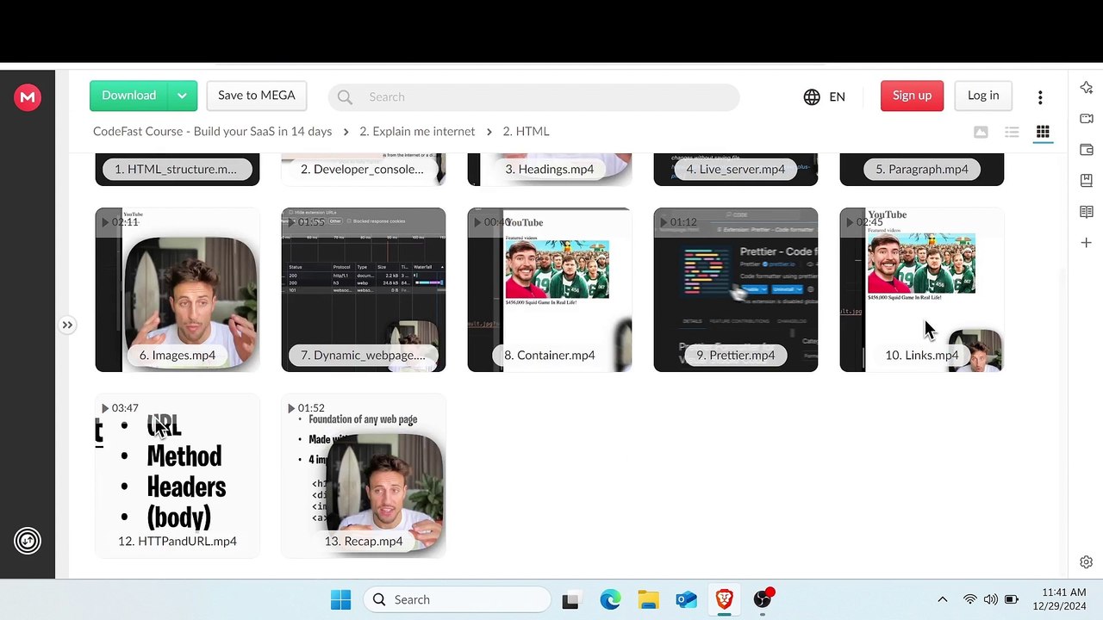Screen dimensions: 1103x620
Task: Open the EN language dropdown
Action: (837, 96)
